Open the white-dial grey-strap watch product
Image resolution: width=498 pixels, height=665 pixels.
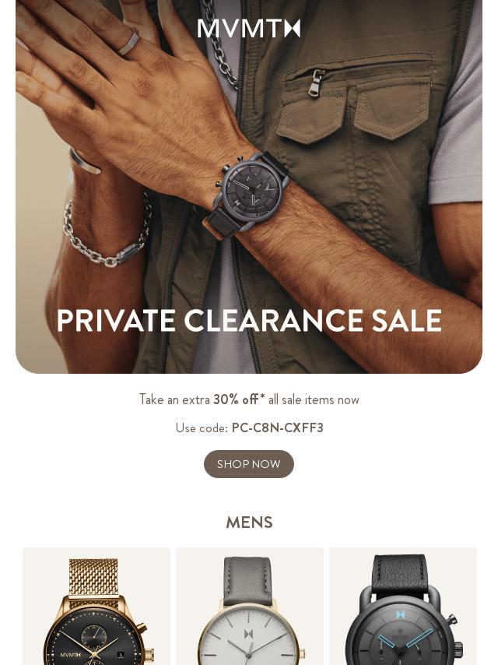[x=250, y=607]
